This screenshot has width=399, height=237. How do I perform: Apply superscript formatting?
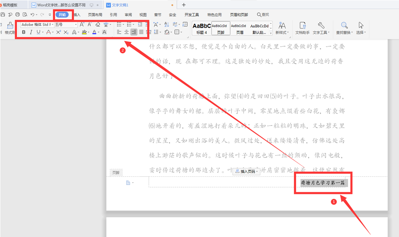tap(59, 32)
